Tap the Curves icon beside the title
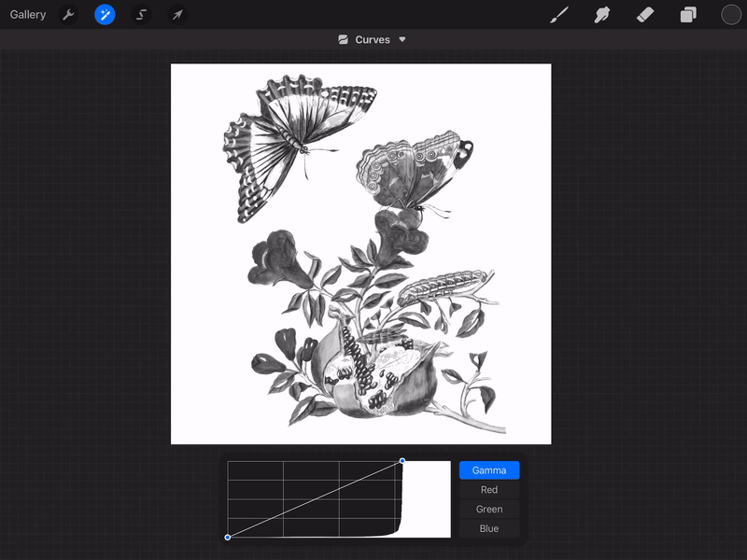This screenshot has height=560, width=747. 343,40
